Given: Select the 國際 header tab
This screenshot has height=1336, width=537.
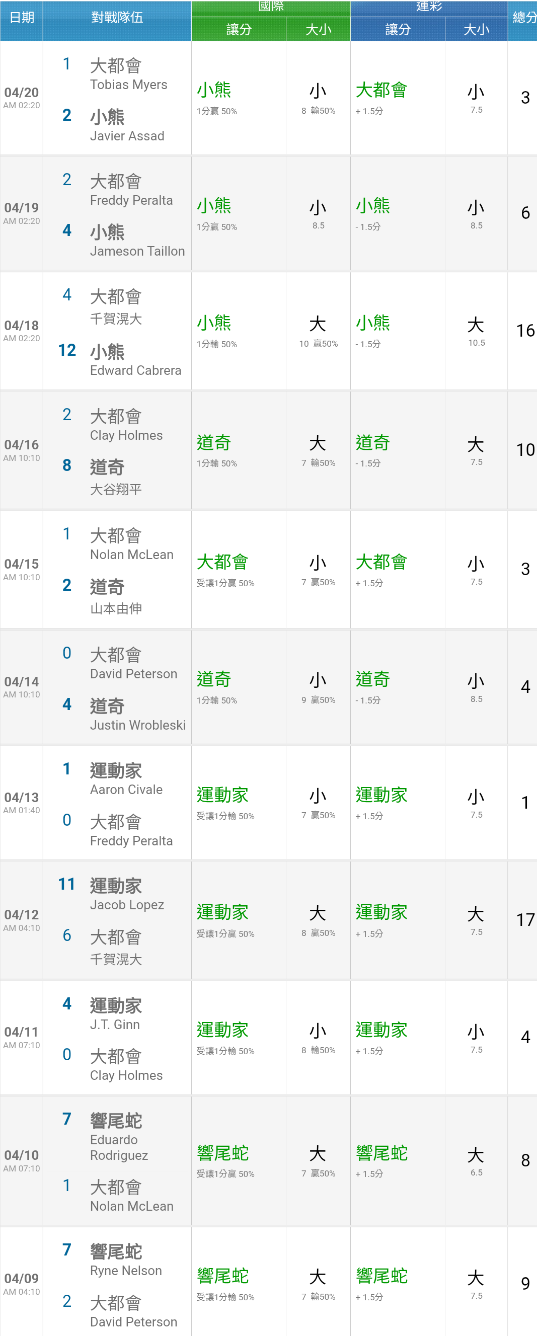Looking at the screenshot, I should pyautogui.click(x=271, y=7).
